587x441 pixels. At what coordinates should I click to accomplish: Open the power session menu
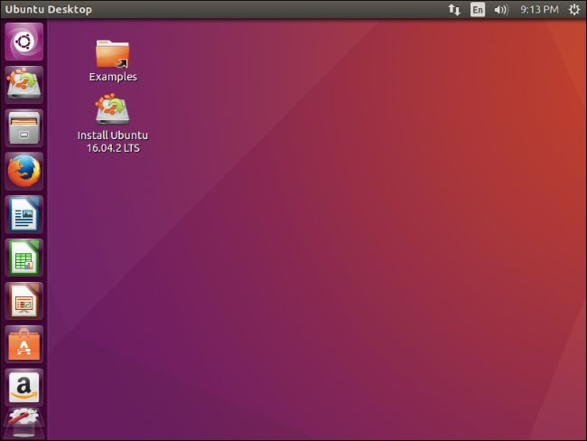click(x=573, y=9)
